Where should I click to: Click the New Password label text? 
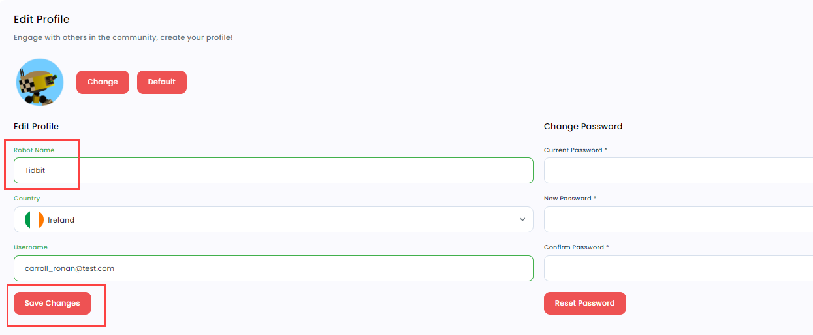click(570, 199)
